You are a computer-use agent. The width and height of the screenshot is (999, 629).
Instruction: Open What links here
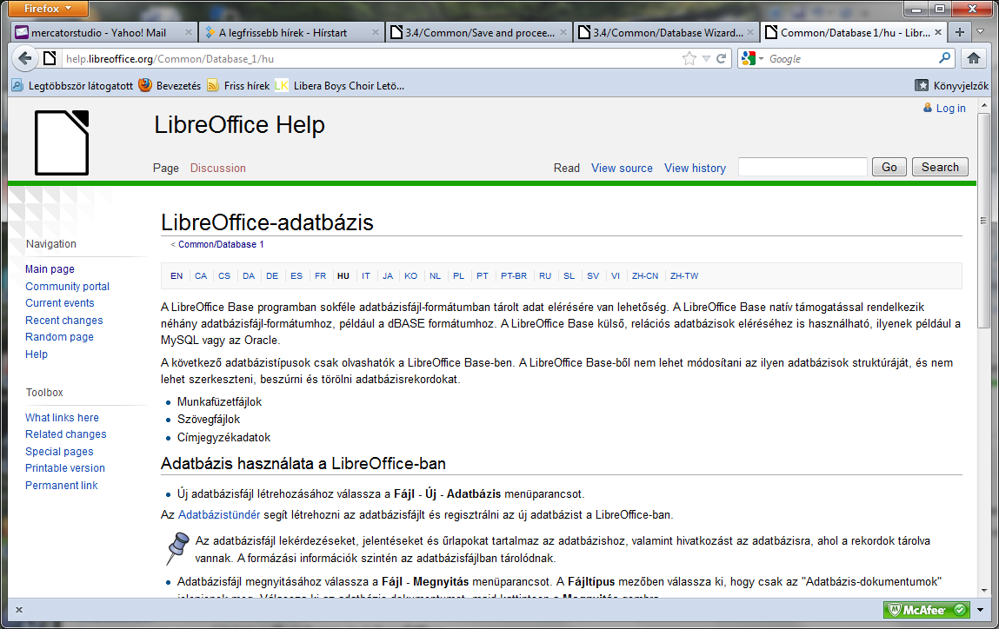tap(62, 418)
